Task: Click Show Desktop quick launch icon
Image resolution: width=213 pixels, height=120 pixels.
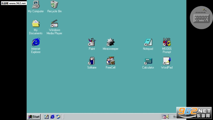Action: (x=46, y=117)
